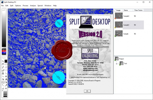This screenshot has height=100, width=153.
Task: Click fines factor 50 for Sample row
Action: tap(135, 34)
